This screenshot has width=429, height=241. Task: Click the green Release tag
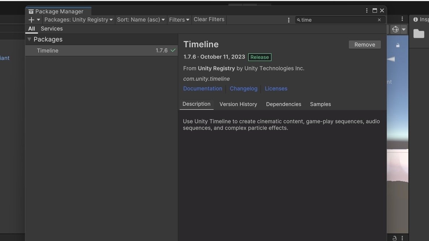pyautogui.click(x=259, y=57)
